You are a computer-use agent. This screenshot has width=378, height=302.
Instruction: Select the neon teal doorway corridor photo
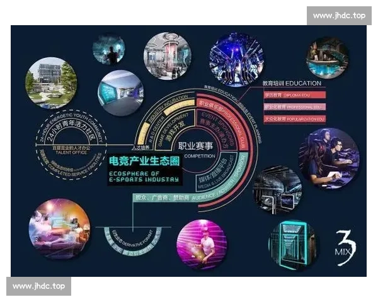click(x=293, y=245)
